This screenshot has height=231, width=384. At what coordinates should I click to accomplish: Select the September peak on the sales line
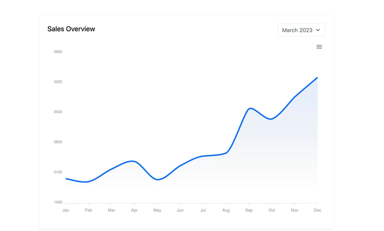click(250, 109)
